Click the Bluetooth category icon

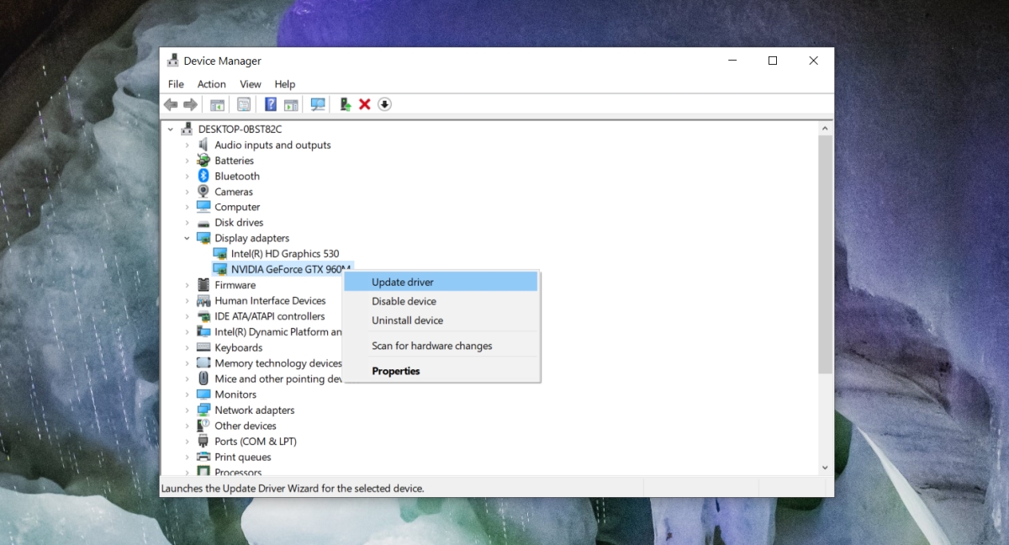(x=203, y=176)
